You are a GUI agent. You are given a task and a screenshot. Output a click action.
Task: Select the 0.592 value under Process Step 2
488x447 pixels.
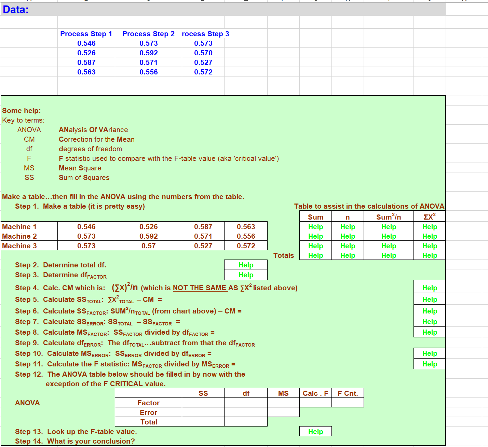(x=149, y=53)
